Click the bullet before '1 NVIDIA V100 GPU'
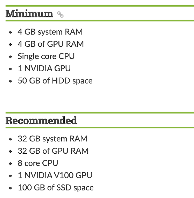194x198 pixels. (x=10, y=176)
